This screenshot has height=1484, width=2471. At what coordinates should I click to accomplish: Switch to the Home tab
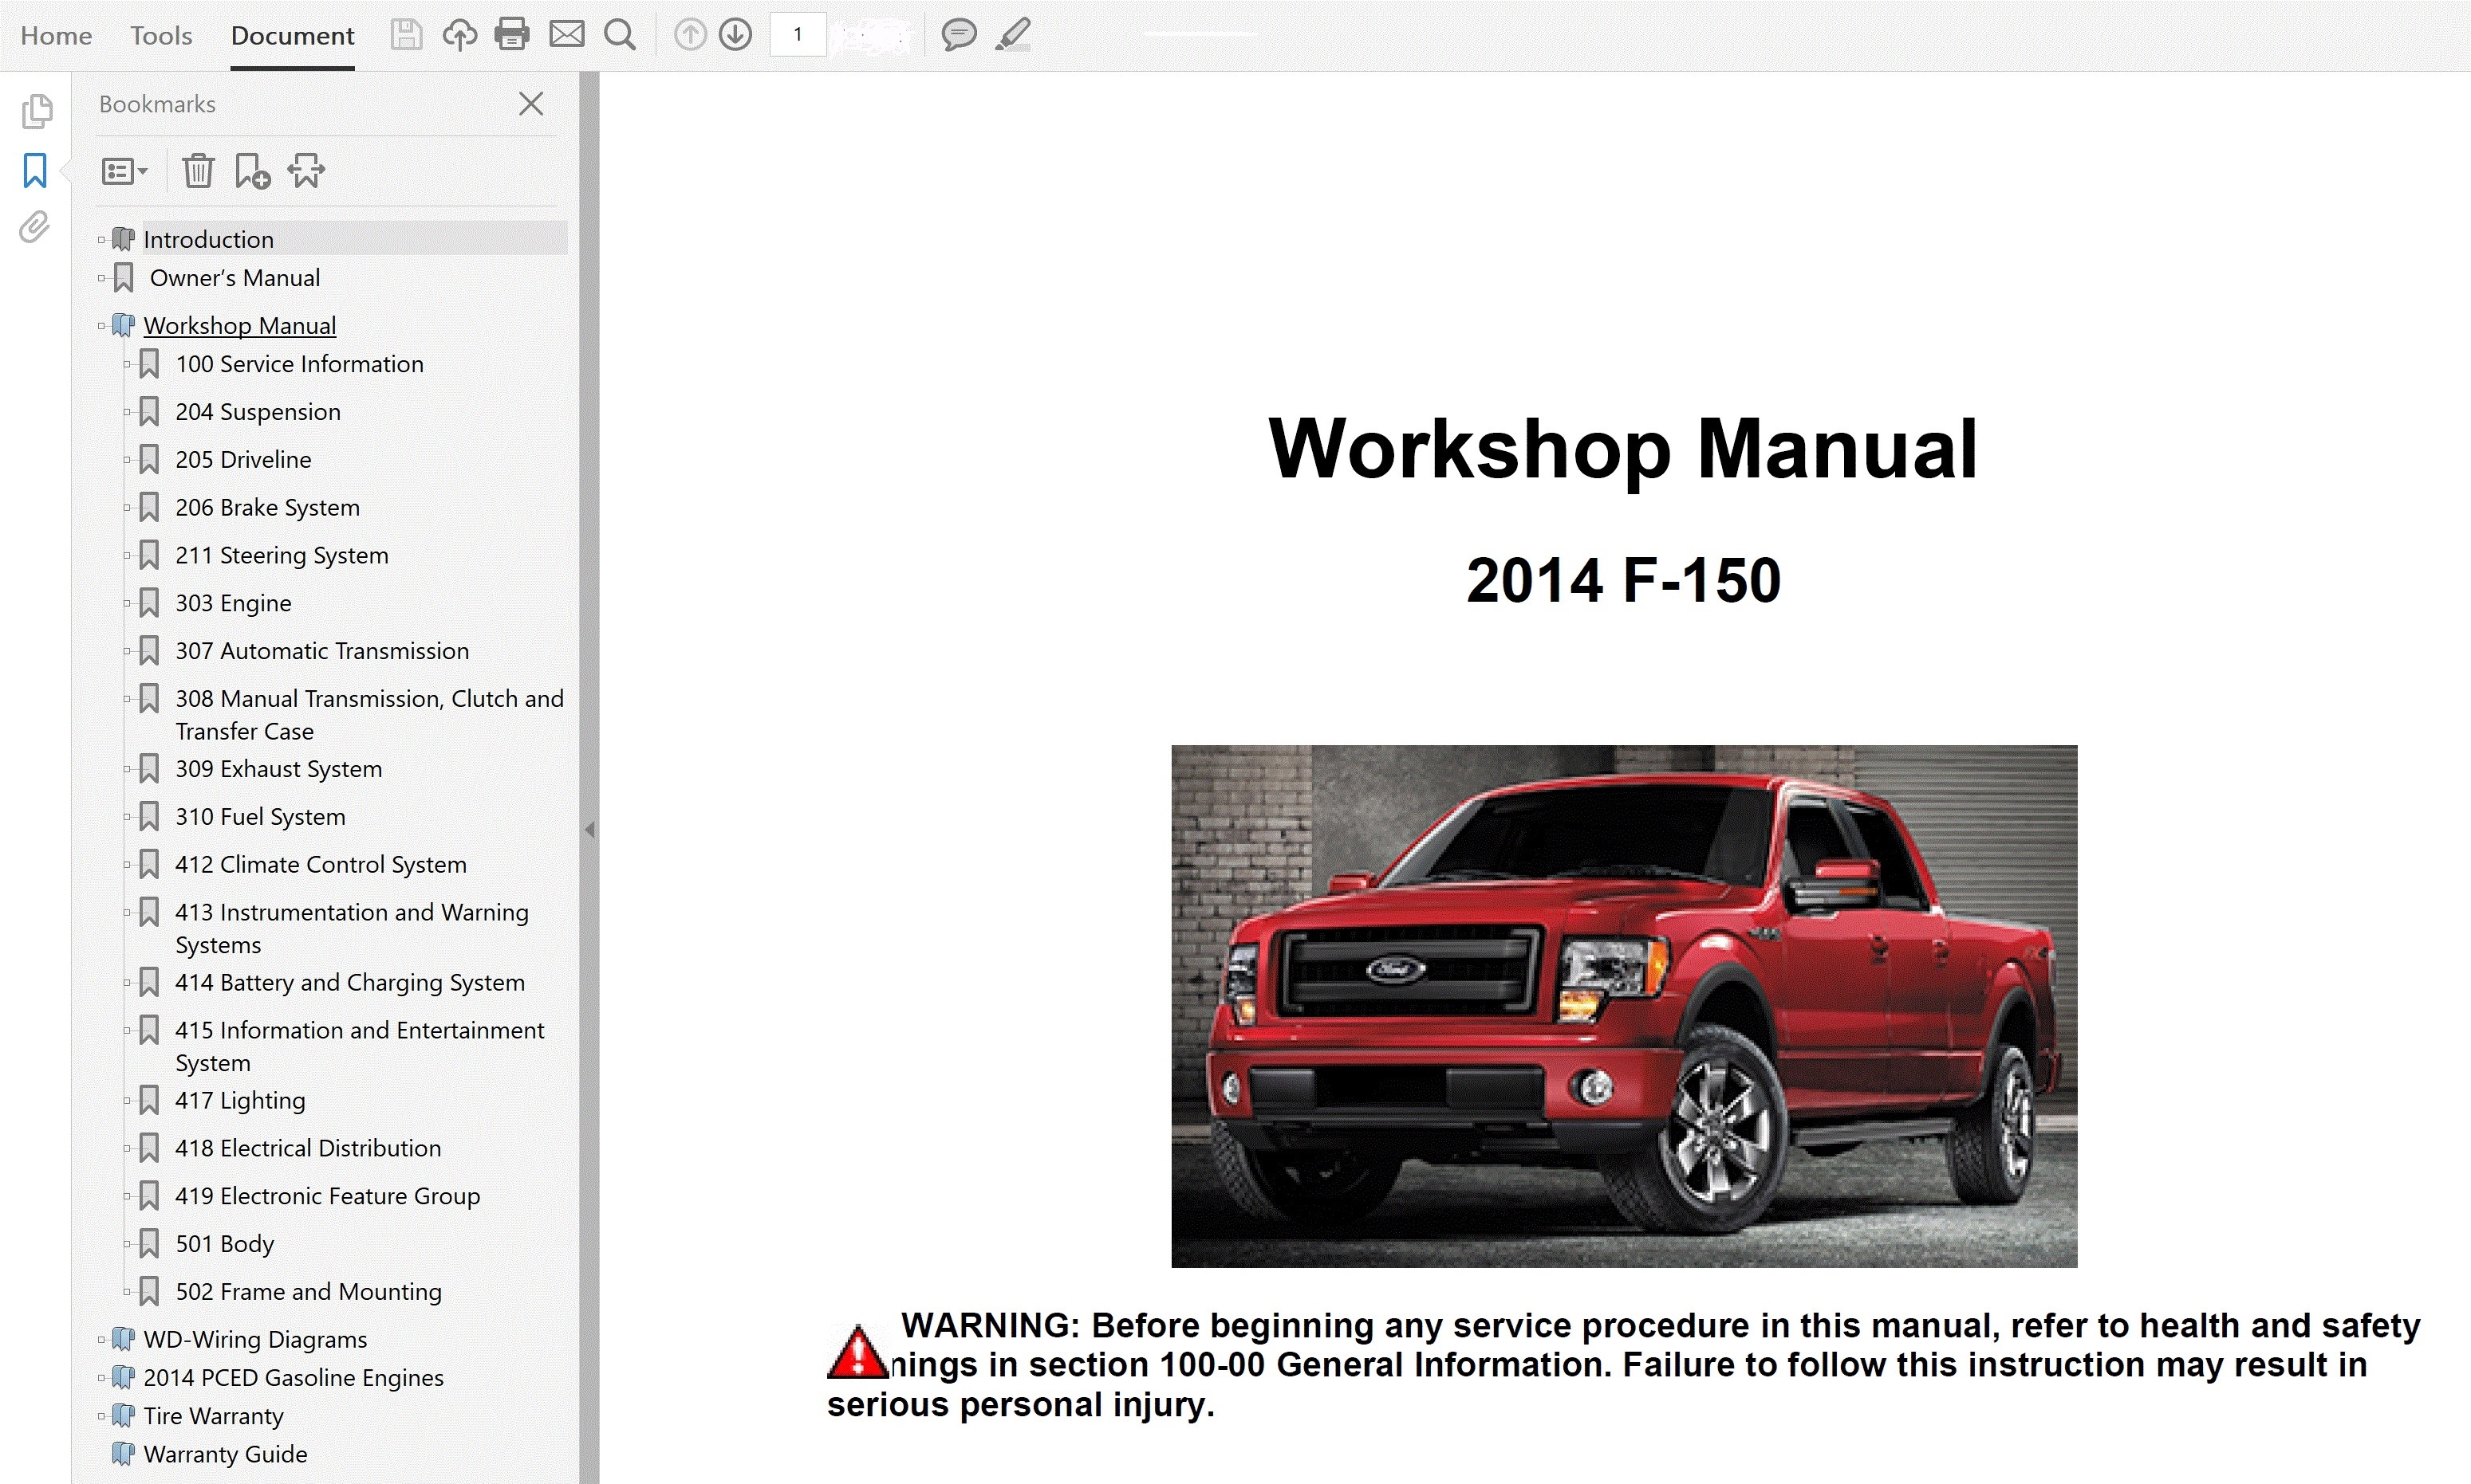[56, 36]
